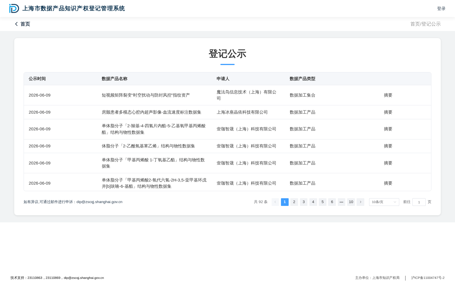455x284 pixels.
Task: Click the 申请人 column header
Action: click(223, 79)
